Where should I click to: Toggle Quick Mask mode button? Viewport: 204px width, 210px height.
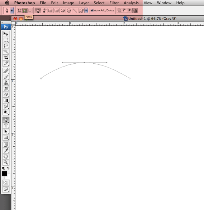point(6,182)
